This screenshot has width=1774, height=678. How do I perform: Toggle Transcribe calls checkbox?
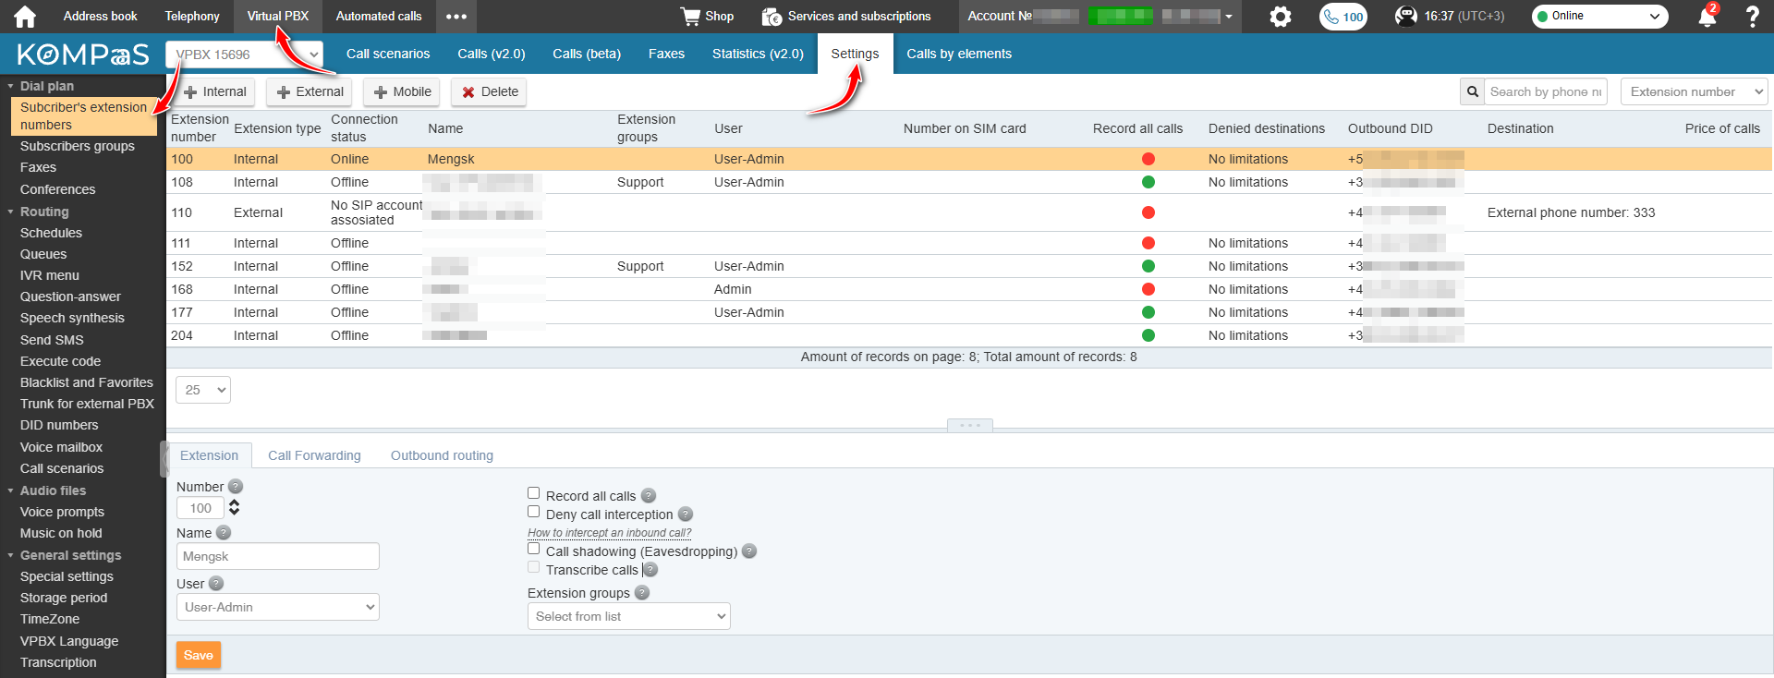[x=533, y=567]
